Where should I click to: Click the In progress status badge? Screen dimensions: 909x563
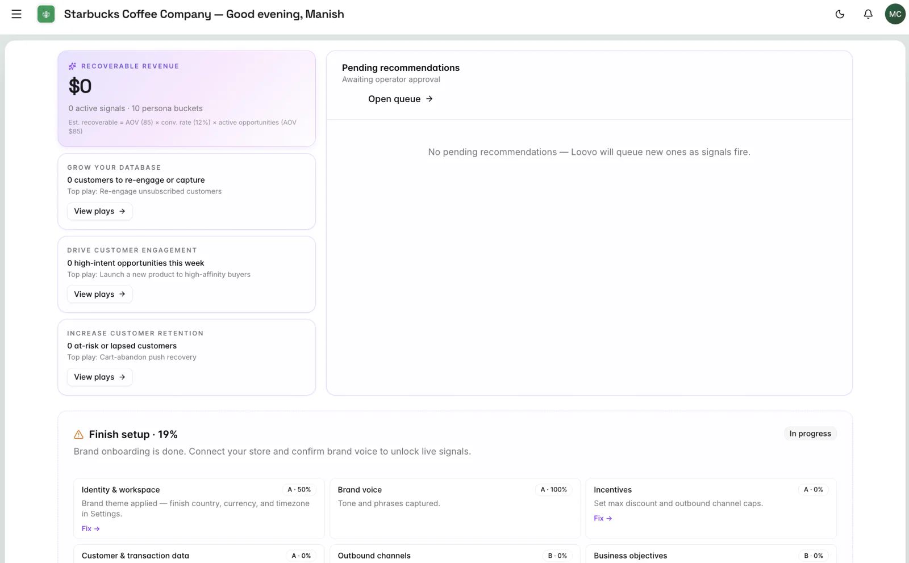[810, 434]
